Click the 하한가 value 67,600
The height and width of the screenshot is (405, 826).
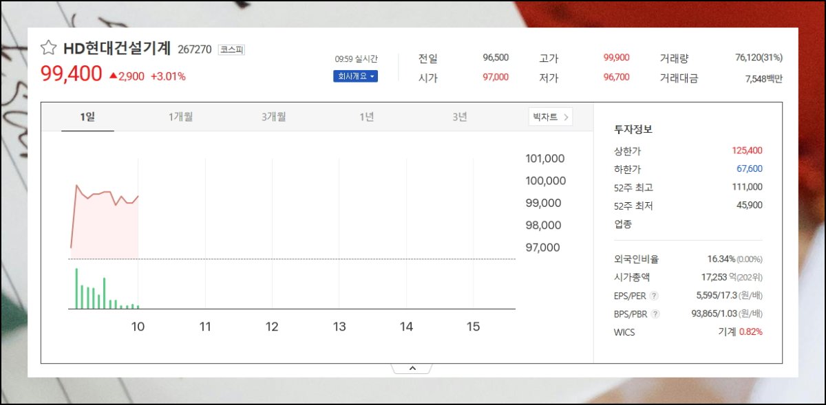coord(750,168)
